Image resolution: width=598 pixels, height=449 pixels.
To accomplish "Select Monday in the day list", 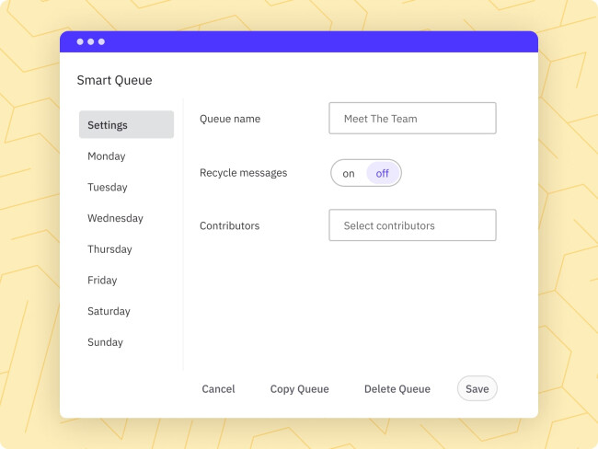I will (107, 156).
